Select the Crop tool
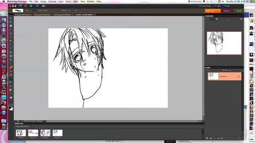 pyautogui.click(x=11, y=52)
